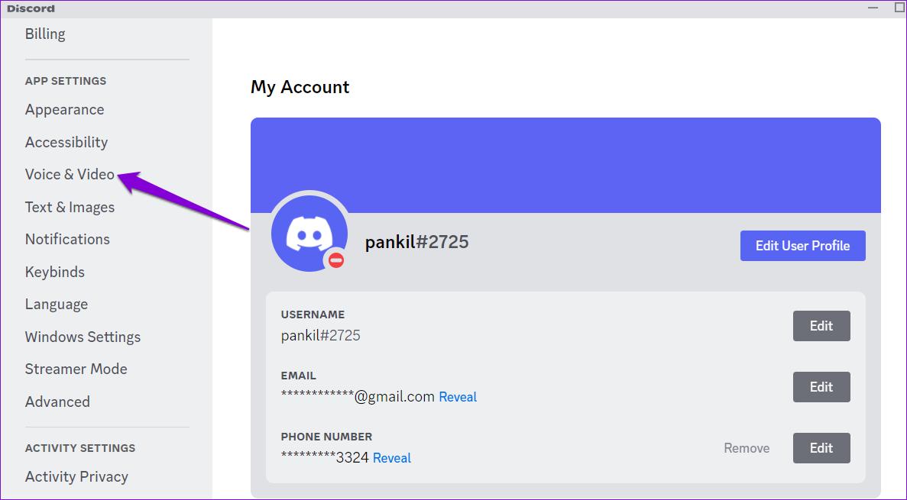Reveal the hidden email address
Image resolution: width=907 pixels, height=500 pixels.
click(x=458, y=397)
